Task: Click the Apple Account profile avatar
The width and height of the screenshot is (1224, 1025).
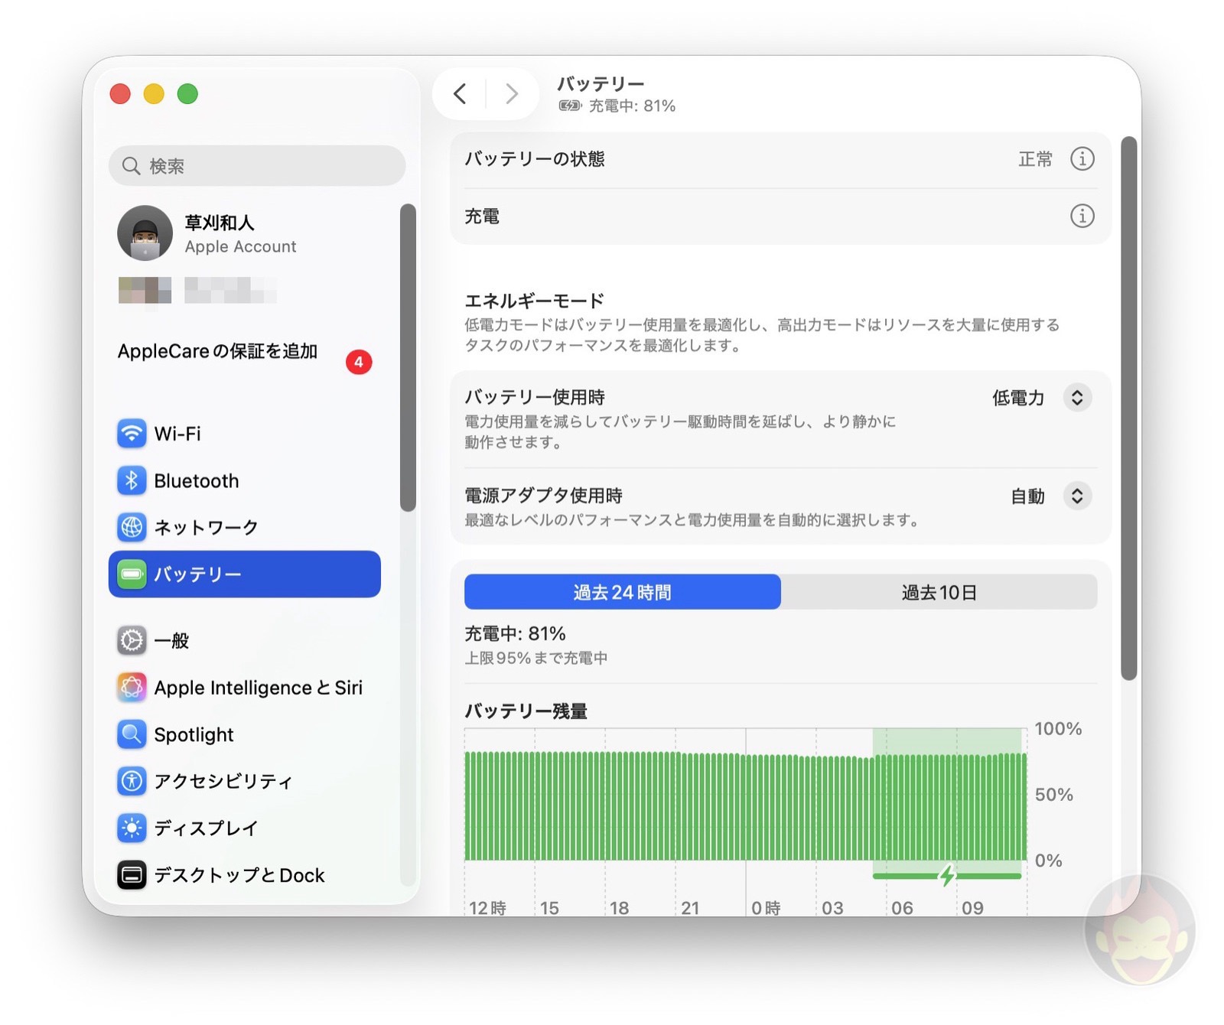Action: tap(145, 233)
